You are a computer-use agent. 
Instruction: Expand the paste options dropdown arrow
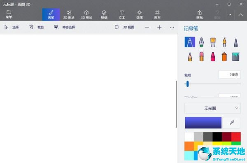pyautogui.click(x=230, y=15)
